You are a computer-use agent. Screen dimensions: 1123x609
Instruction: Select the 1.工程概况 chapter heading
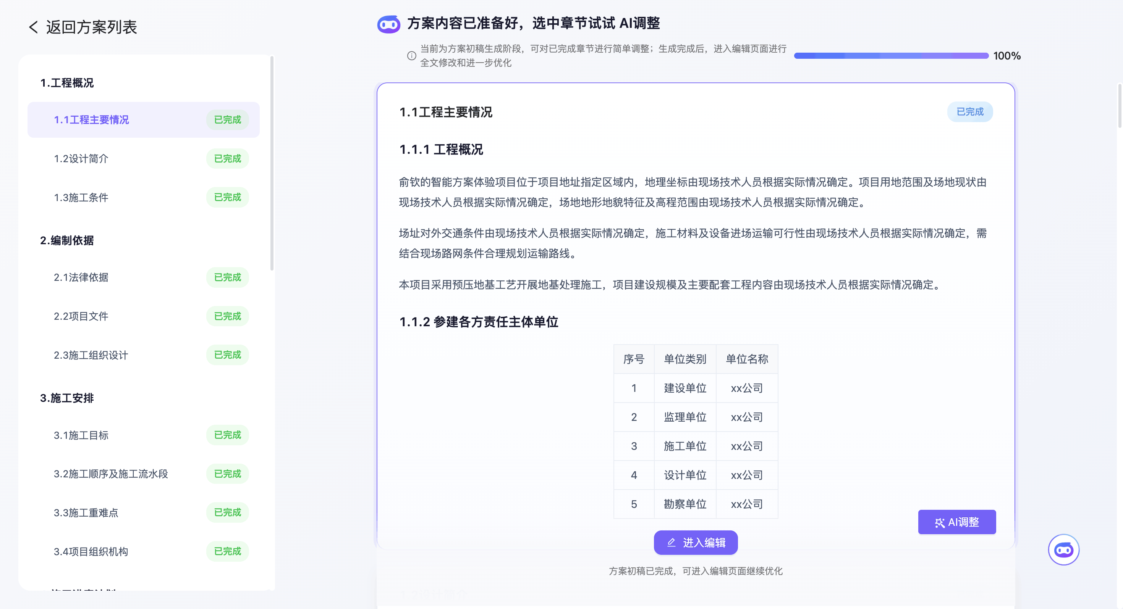coord(67,83)
